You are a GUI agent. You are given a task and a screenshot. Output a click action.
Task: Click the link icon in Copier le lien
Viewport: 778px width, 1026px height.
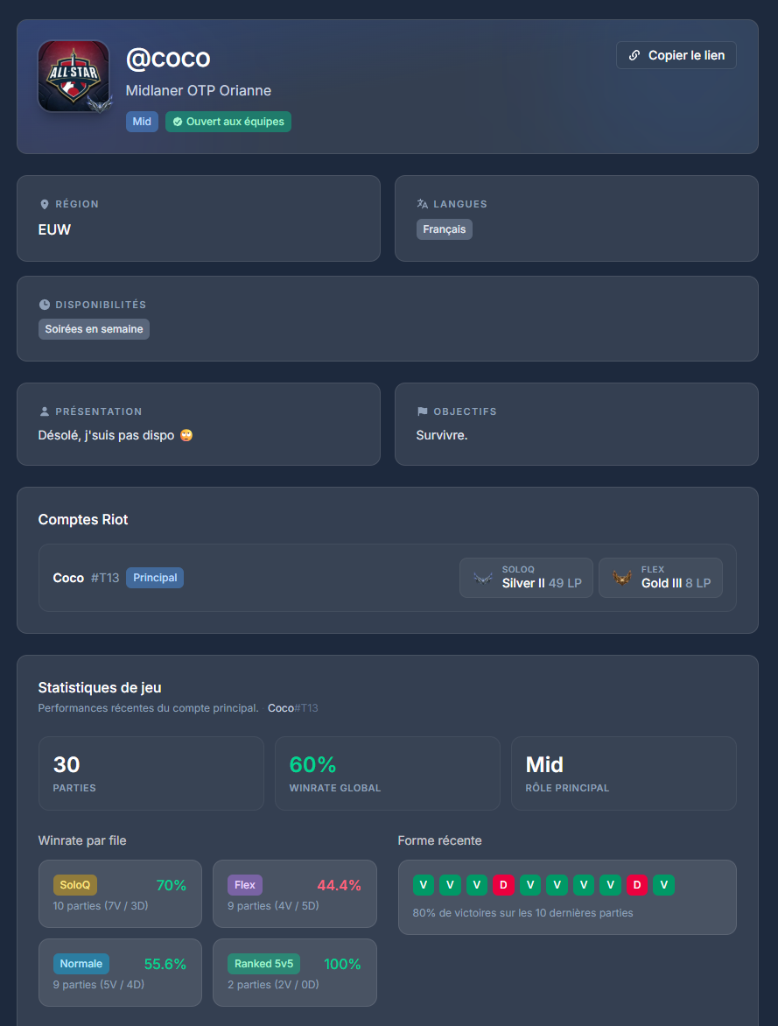pyautogui.click(x=634, y=56)
